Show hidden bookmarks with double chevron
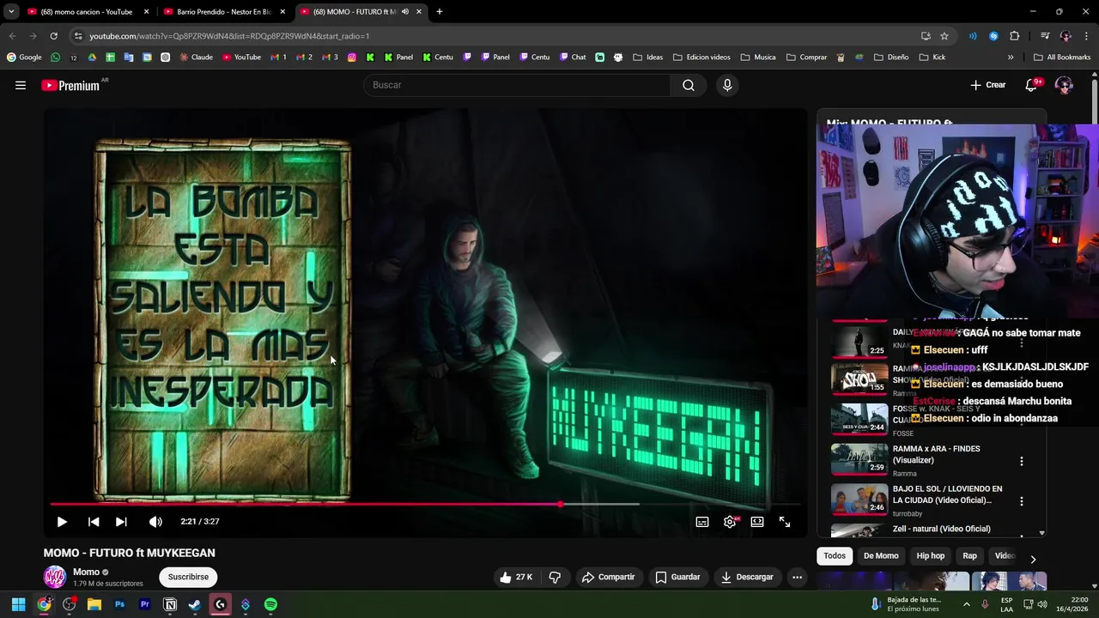1099x618 pixels. click(x=1011, y=58)
